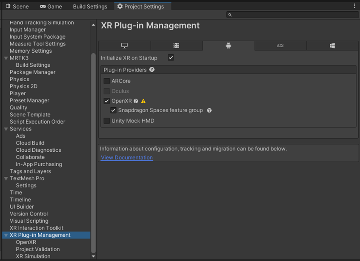Select Cloud Build under Services
The image size is (360, 261).
coord(30,143)
